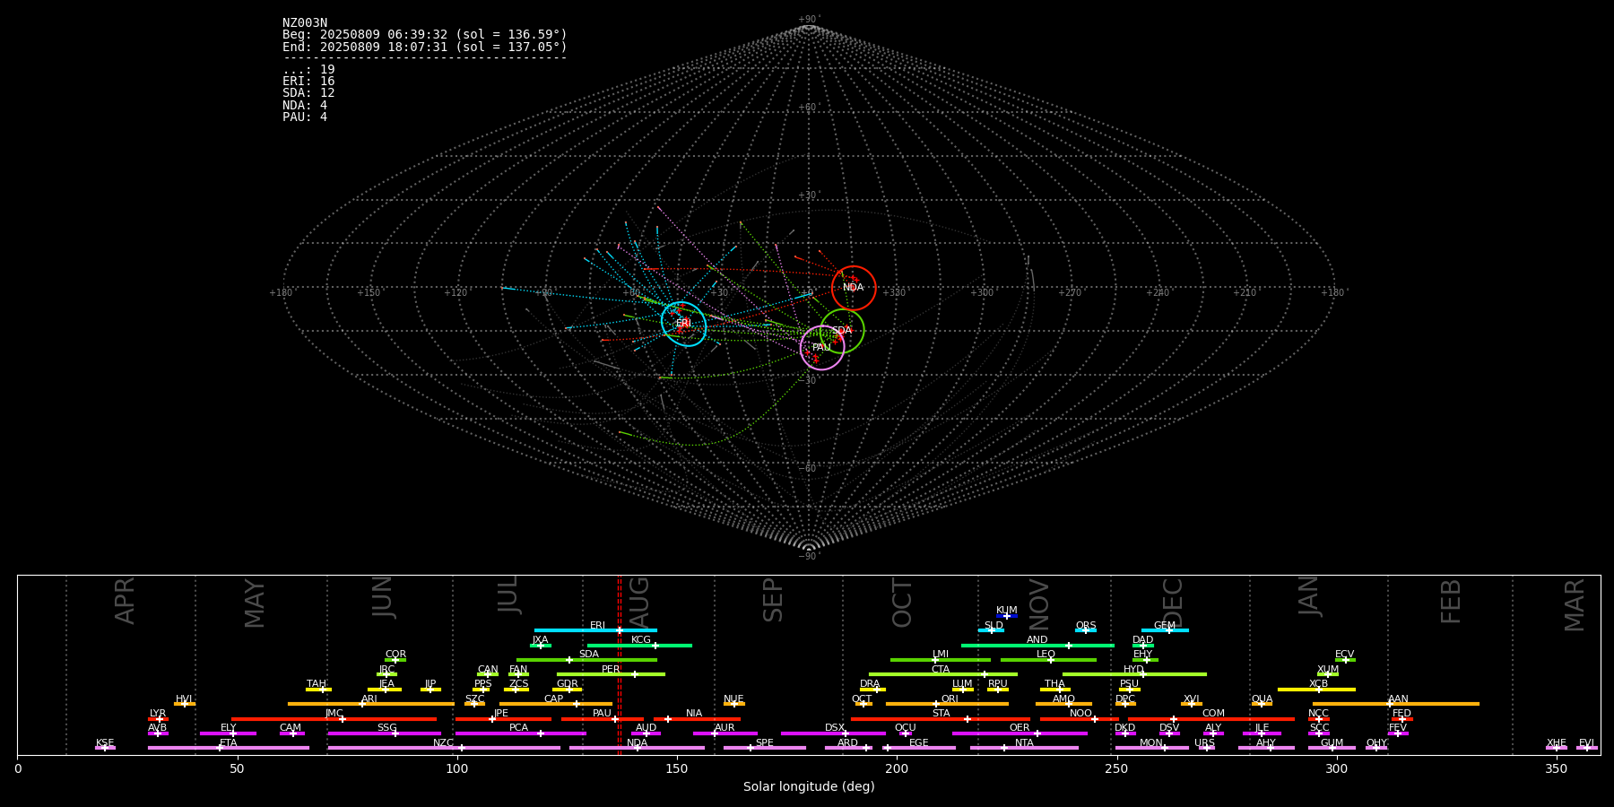The image size is (1614, 807).
Task: Click the 'Beg: 20250809 06:39:32' line
Action: tap(425, 35)
